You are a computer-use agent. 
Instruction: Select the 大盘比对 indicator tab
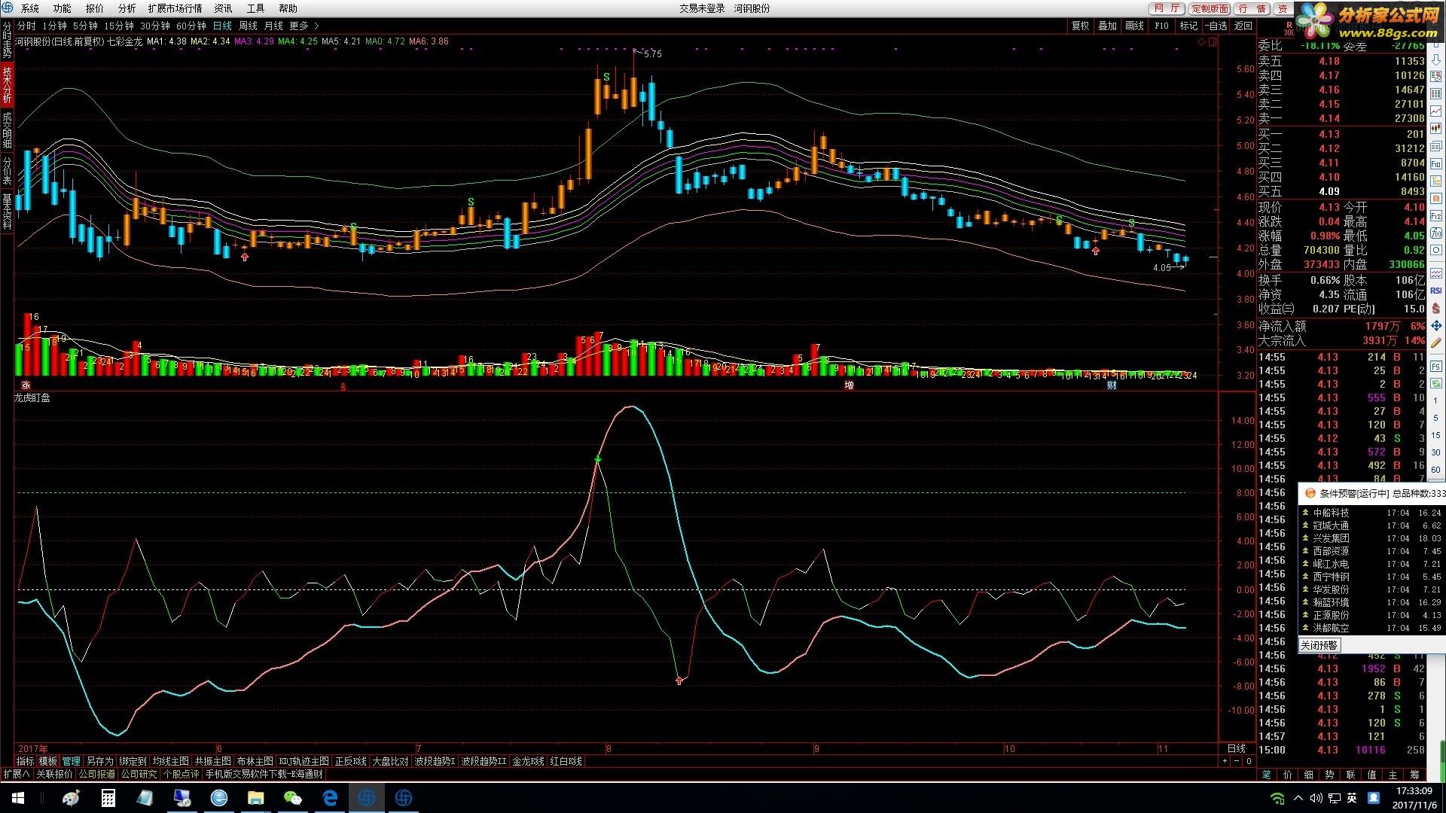[x=390, y=761]
